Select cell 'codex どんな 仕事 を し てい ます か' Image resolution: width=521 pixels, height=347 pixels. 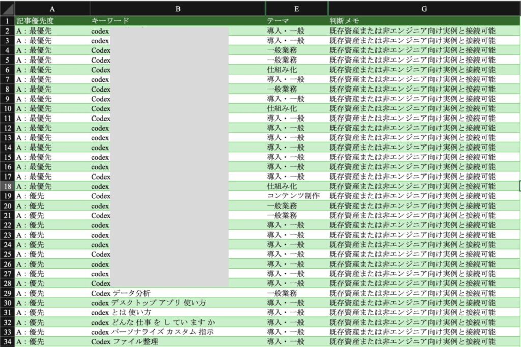pyautogui.click(x=178, y=323)
